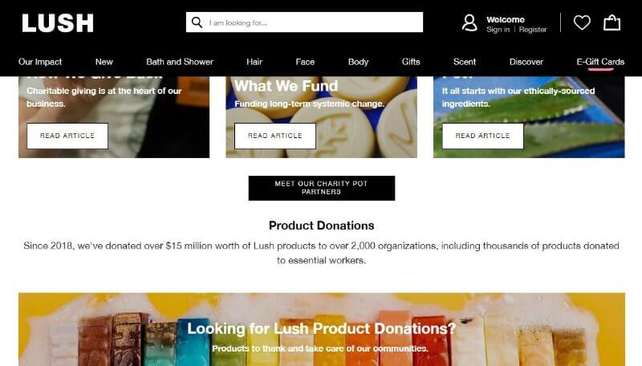642x366 pixels.
Task: Open the Bath and Shower menu
Action: click(180, 62)
